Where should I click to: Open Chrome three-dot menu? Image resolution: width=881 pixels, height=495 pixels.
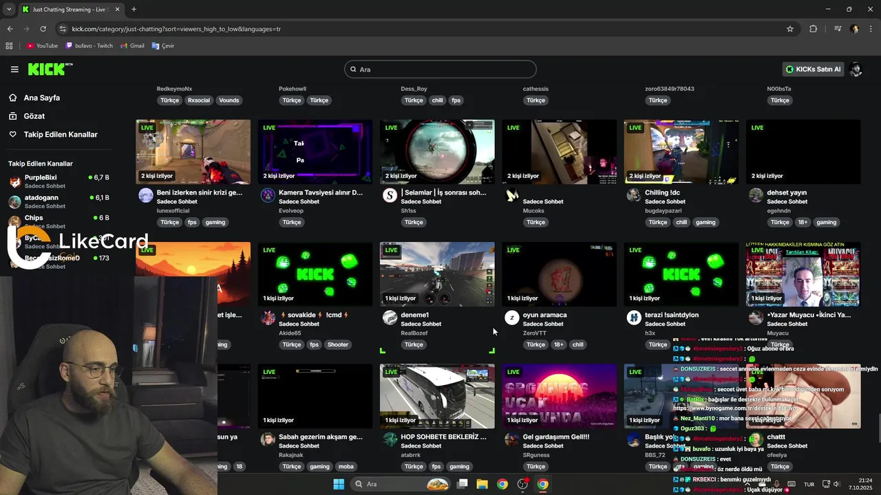click(871, 29)
